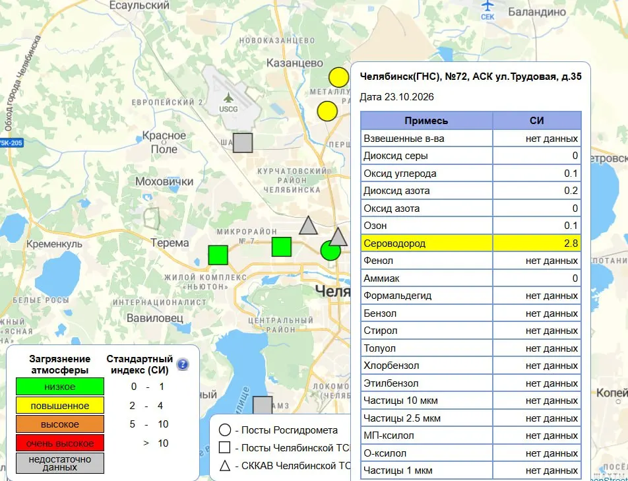Click the yellow 'повышенное' legend swatch
This screenshot has width=628, height=481.
[60, 405]
